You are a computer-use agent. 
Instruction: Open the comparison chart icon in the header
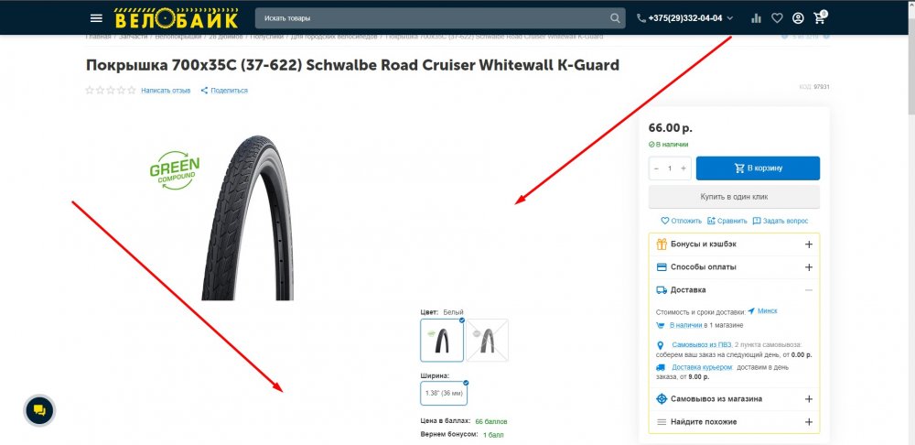757,18
